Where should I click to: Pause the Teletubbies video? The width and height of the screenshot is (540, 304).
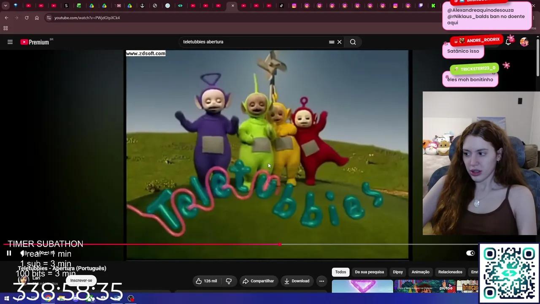pos(9,253)
